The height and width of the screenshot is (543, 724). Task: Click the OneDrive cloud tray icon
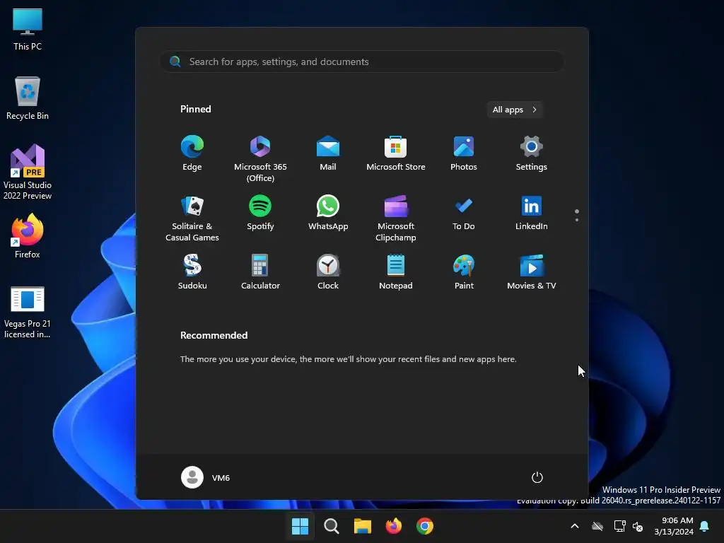click(597, 526)
